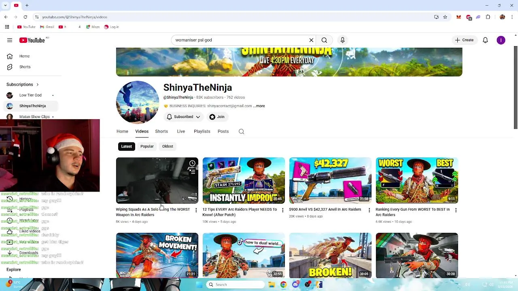Click the Create button
The height and width of the screenshot is (291, 518).
pos(464,40)
